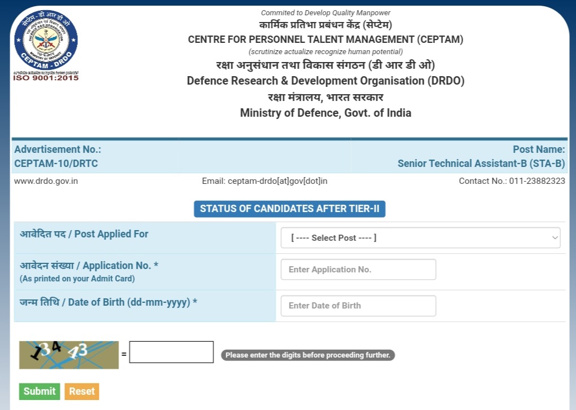Select a post from the dropdown list
Screen dimensions: 576x410
(x=420, y=237)
